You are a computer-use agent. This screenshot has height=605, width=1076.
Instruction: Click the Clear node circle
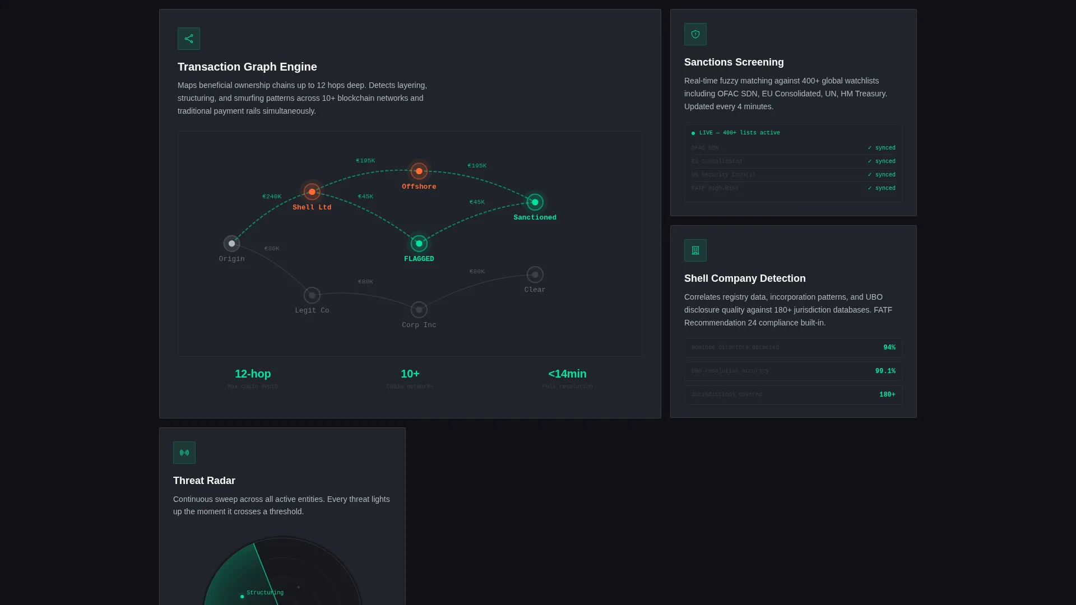click(535, 274)
